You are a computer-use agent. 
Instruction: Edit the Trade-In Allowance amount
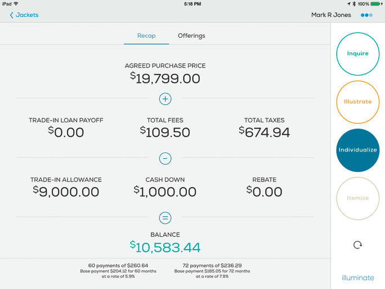coord(66,191)
